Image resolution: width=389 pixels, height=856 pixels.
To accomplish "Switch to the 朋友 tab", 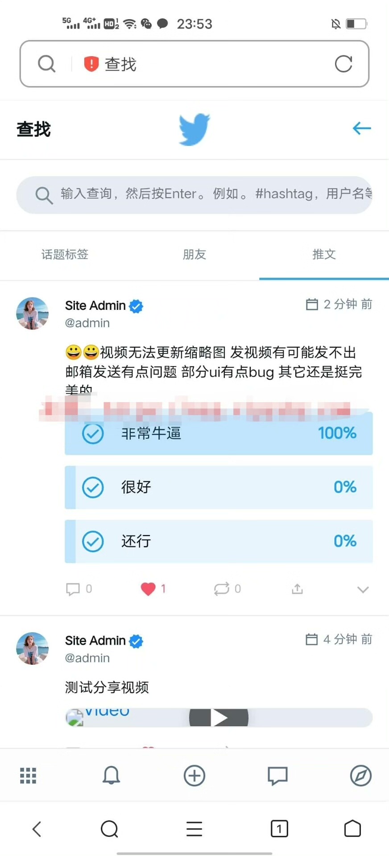I will 194,254.
